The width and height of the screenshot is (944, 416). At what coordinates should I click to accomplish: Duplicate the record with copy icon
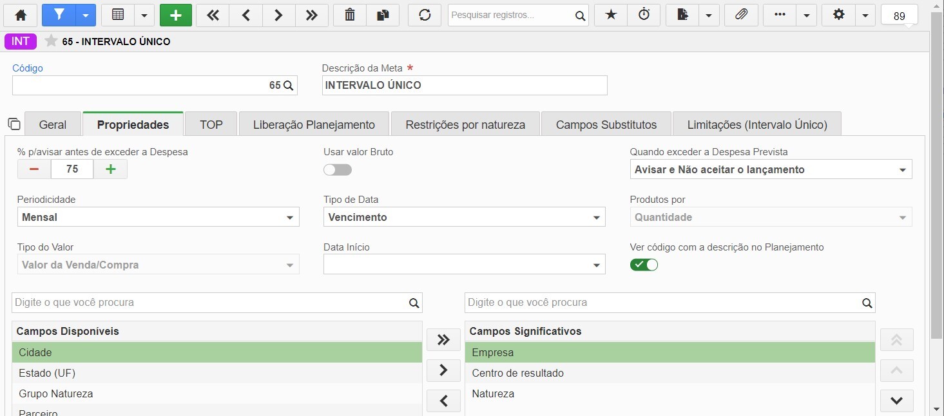click(383, 15)
